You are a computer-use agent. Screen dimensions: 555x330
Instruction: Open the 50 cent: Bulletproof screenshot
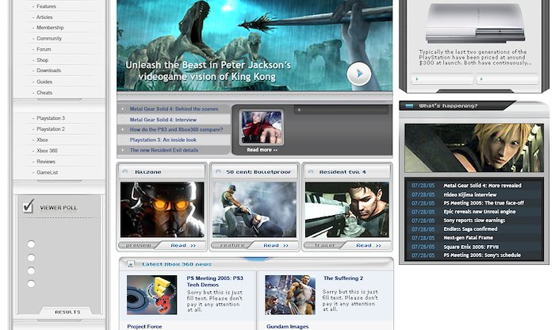pyautogui.click(x=255, y=209)
